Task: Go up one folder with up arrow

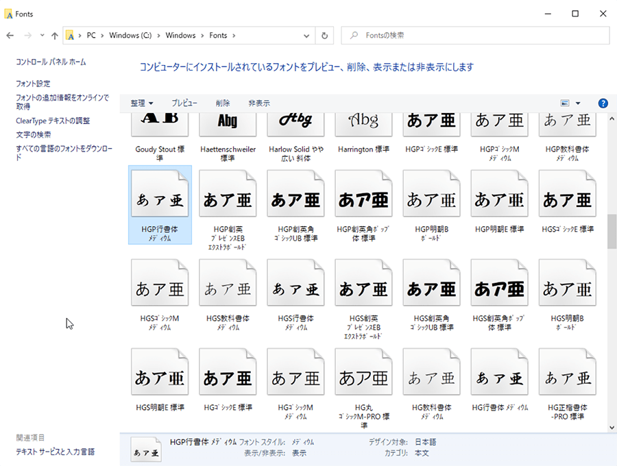Action: coord(54,36)
